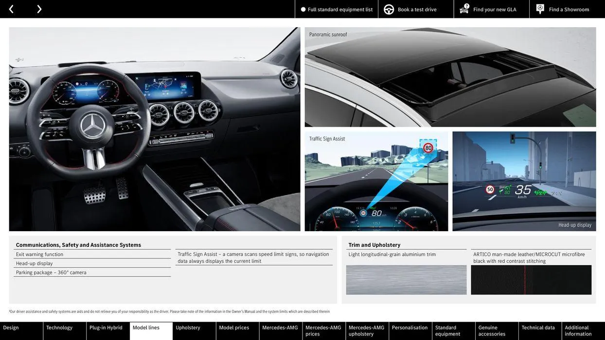Click the panoramic sunroof image
The height and width of the screenshot is (340, 605).
(x=450, y=77)
